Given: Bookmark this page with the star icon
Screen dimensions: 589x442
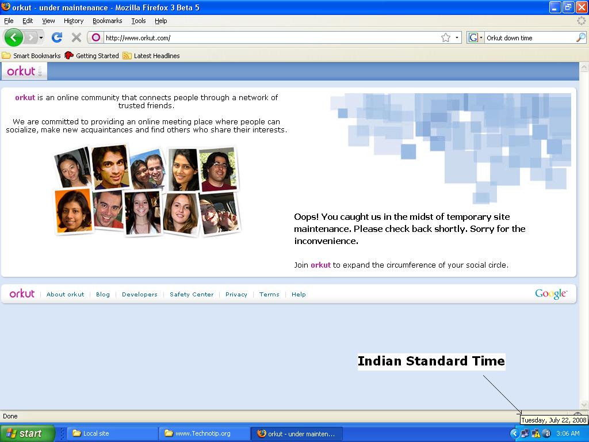Looking at the screenshot, I should (x=446, y=37).
